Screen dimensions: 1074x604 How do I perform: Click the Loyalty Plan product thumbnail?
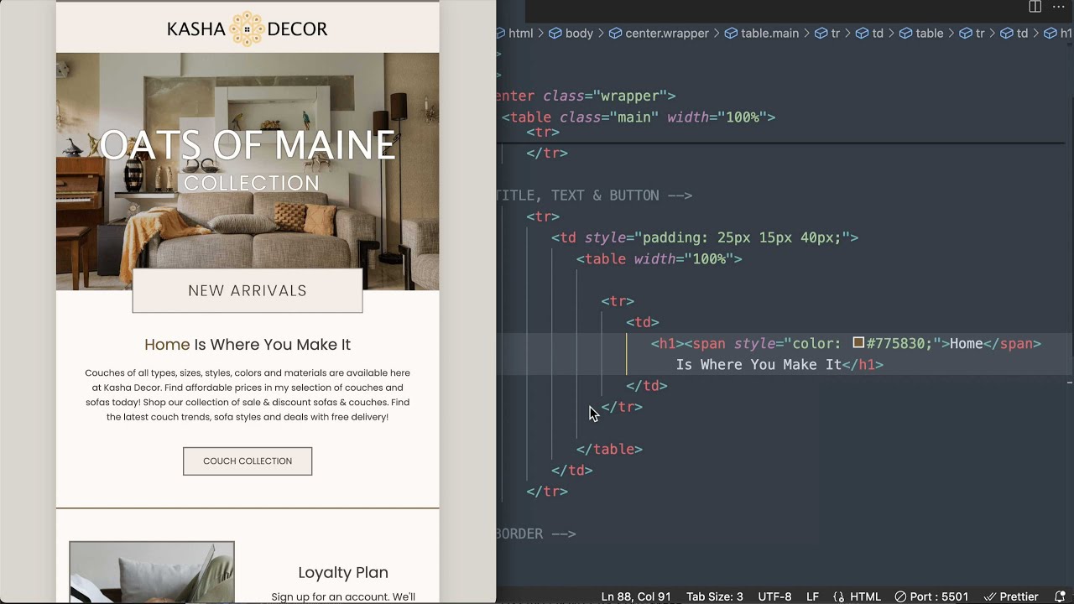pos(152,572)
